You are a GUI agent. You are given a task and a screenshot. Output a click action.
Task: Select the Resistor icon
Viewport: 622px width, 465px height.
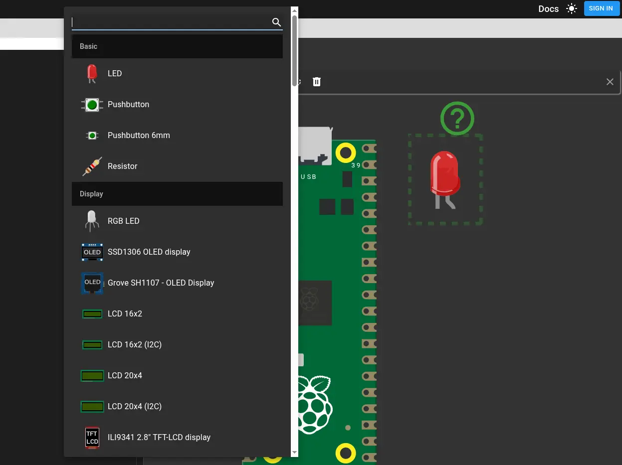click(x=92, y=166)
